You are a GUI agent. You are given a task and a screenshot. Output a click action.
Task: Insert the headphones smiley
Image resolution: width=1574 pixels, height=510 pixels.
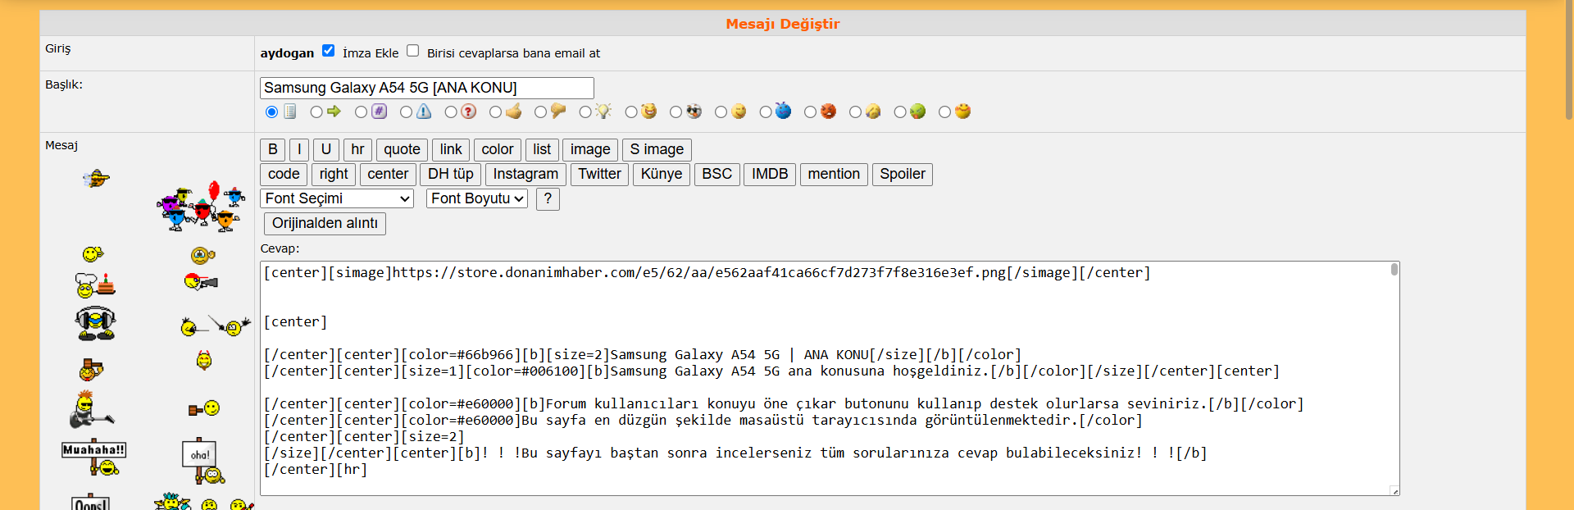click(x=96, y=323)
